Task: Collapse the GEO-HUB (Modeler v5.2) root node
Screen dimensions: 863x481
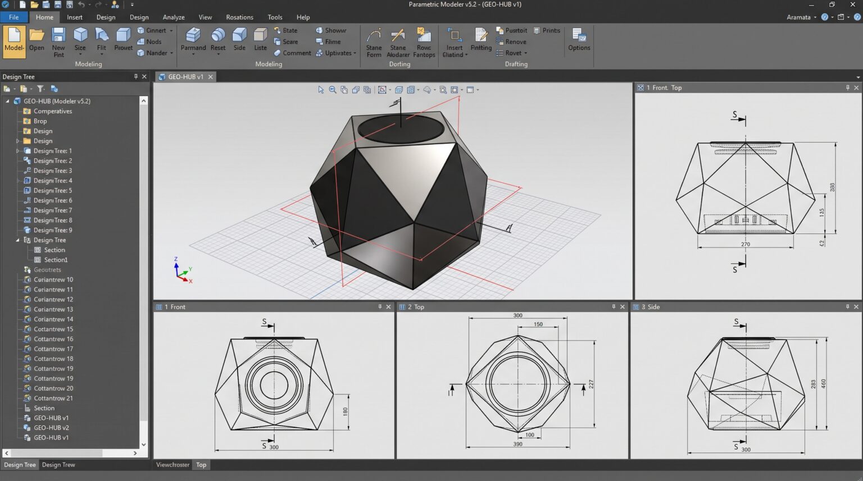Action: tap(8, 101)
